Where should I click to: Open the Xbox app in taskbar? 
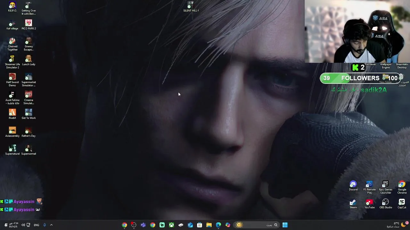[171, 225]
